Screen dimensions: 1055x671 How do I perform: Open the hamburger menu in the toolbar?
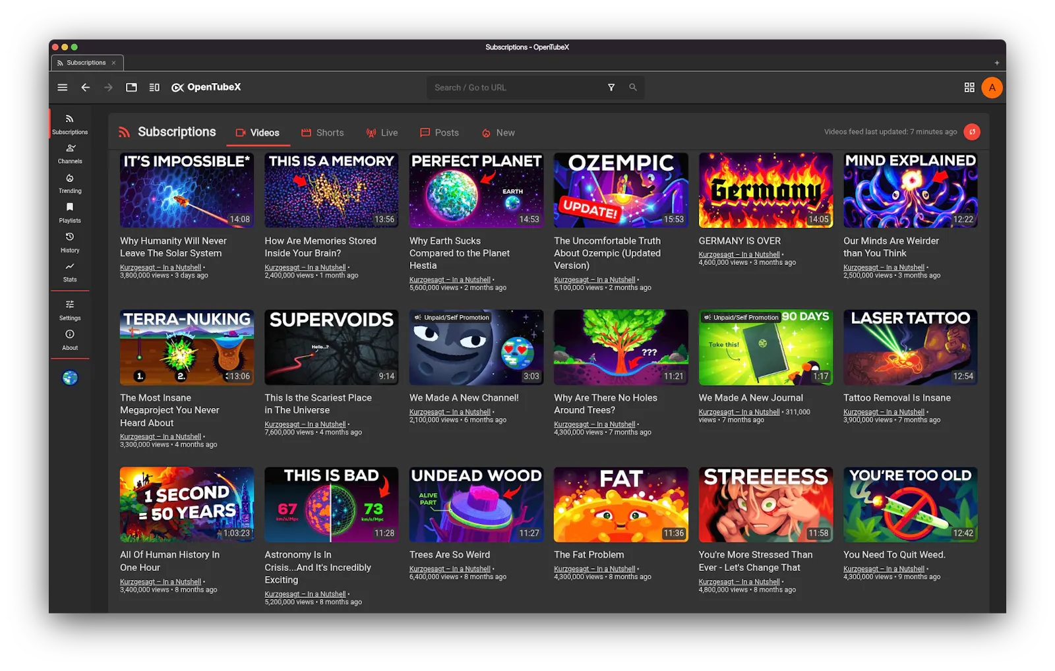[x=63, y=88]
